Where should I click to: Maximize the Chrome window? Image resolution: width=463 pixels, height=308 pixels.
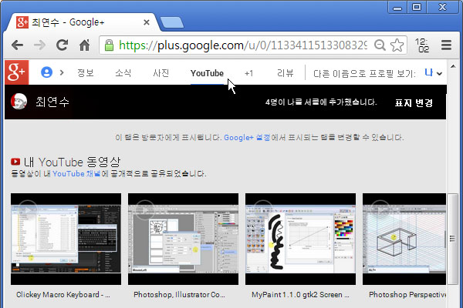(x=417, y=7)
